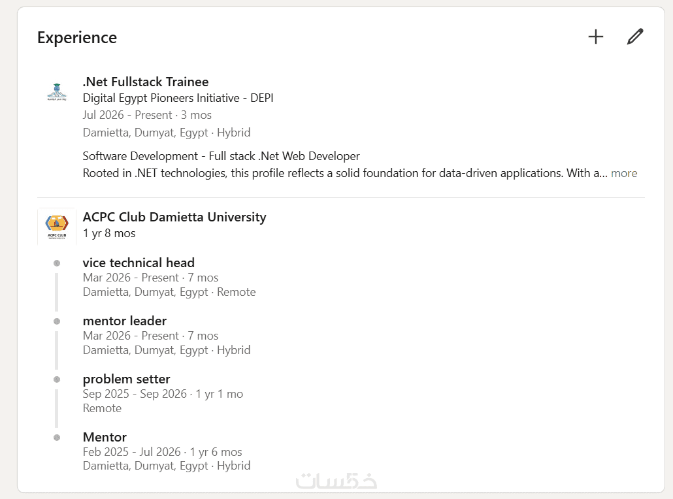Select the mentor leader role

click(x=124, y=321)
